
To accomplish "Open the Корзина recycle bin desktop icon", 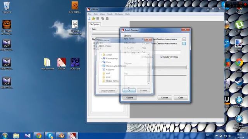I will pos(7,7).
